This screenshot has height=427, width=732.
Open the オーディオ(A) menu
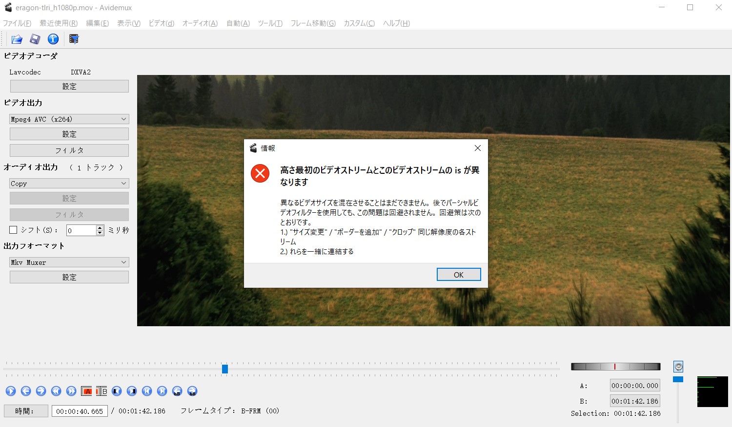coord(200,23)
